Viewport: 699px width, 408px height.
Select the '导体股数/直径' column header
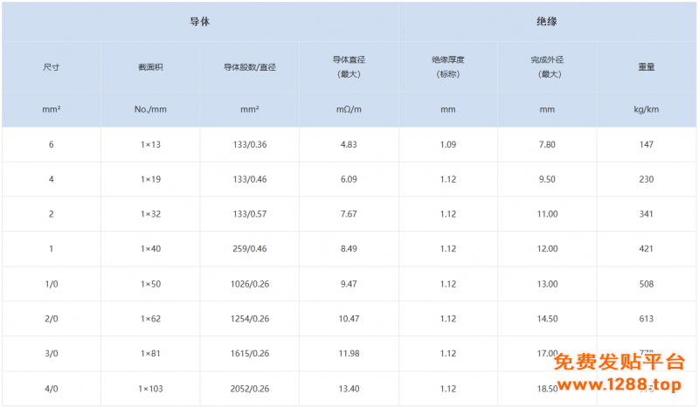tap(250, 67)
